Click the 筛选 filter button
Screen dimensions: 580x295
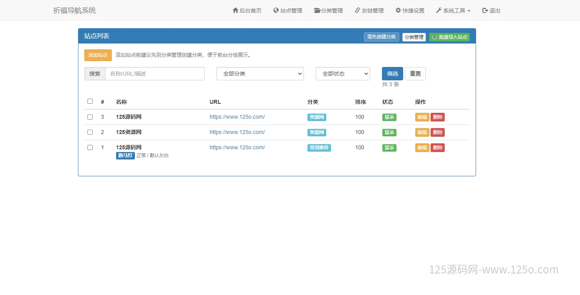click(x=393, y=74)
